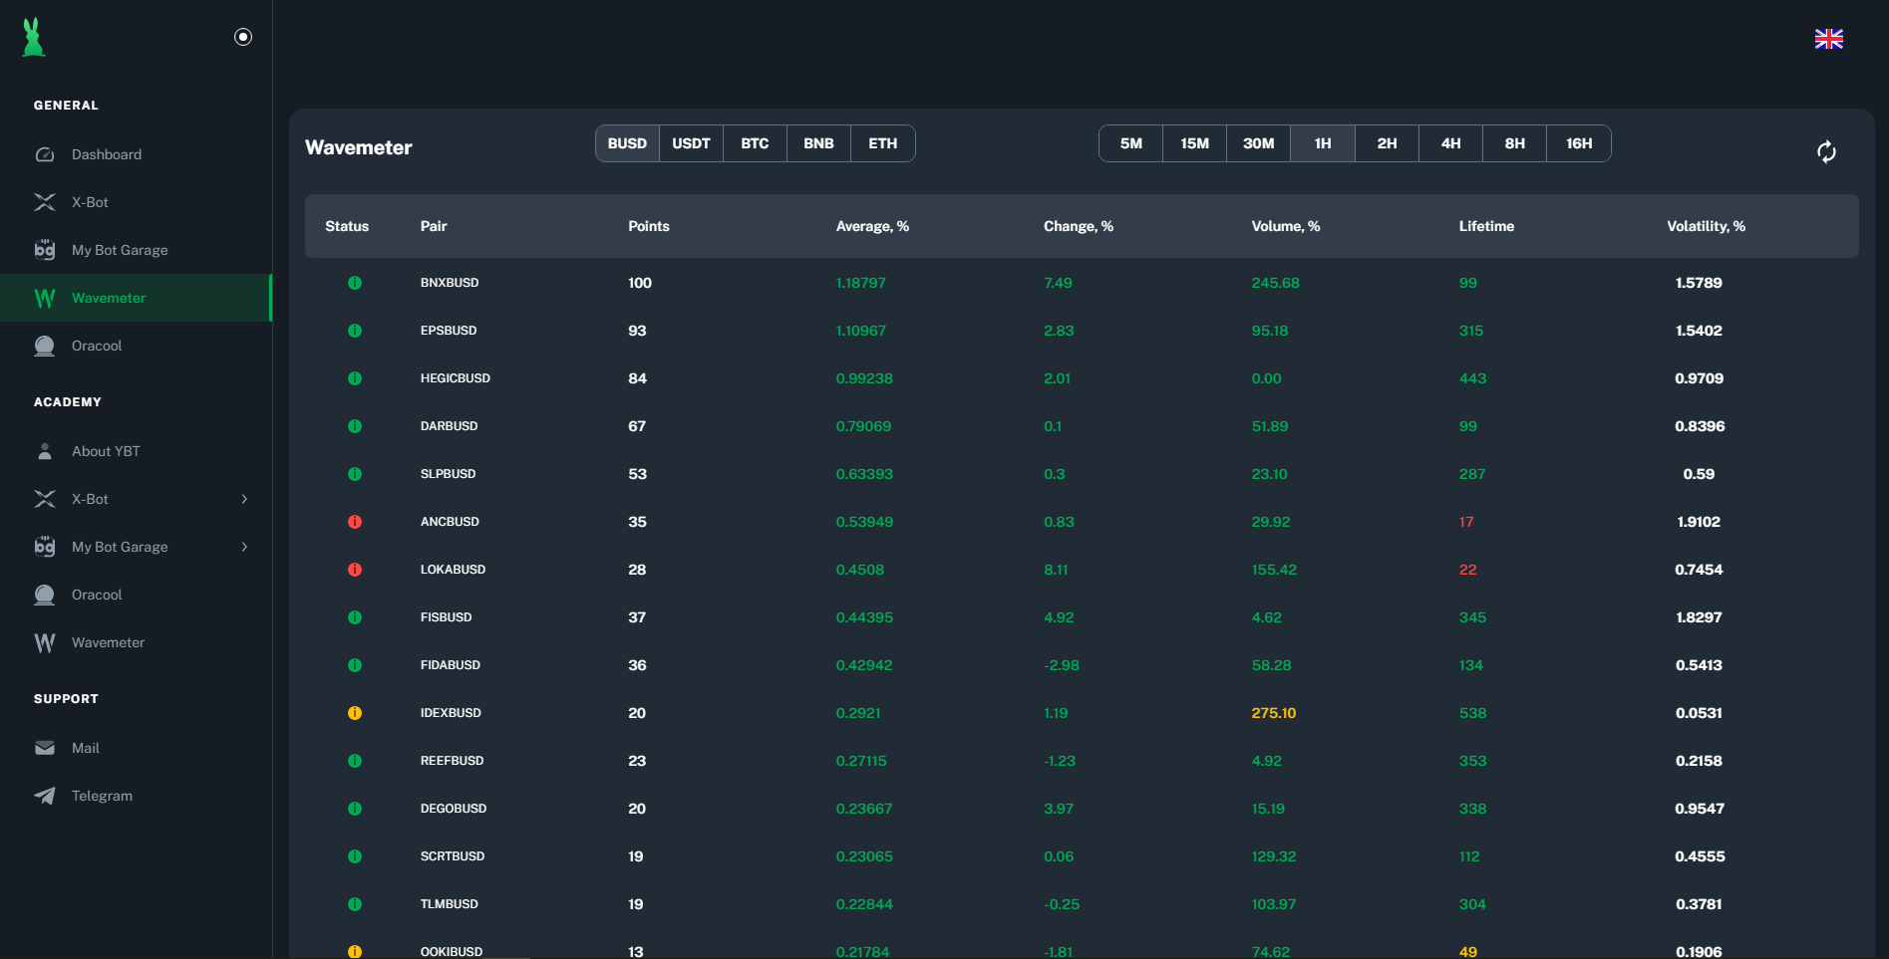Sort by Points column header
The image size is (1889, 959).
(648, 226)
